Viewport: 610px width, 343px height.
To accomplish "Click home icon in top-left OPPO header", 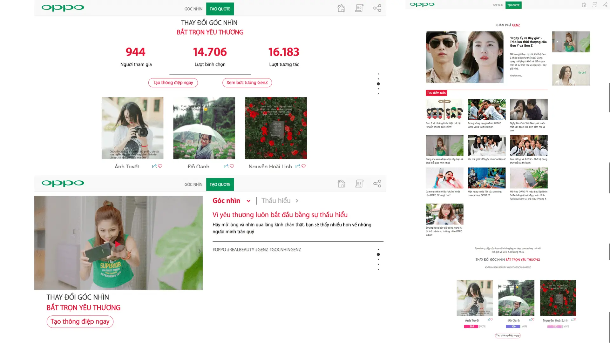I will [341, 8].
